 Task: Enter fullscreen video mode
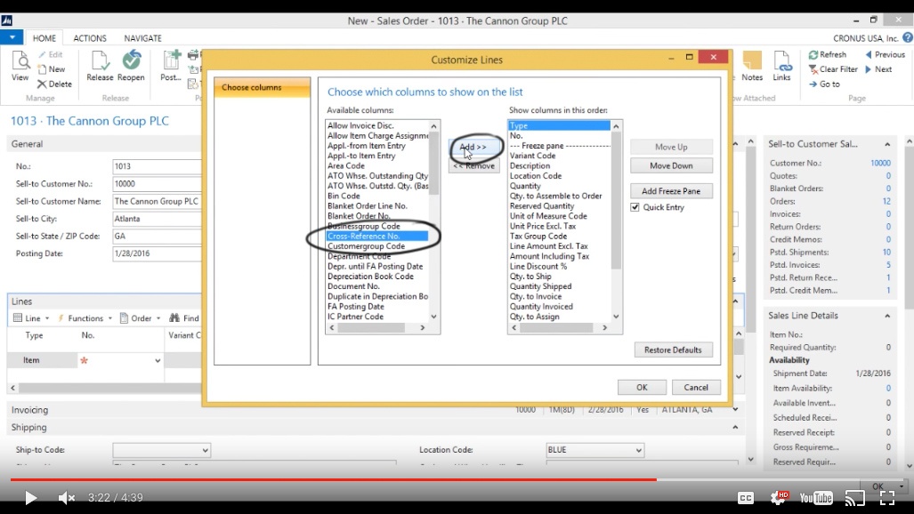887,498
